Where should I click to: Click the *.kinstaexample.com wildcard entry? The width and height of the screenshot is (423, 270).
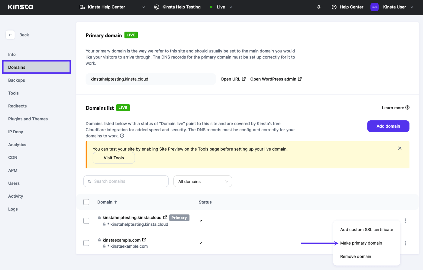click(x=128, y=246)
